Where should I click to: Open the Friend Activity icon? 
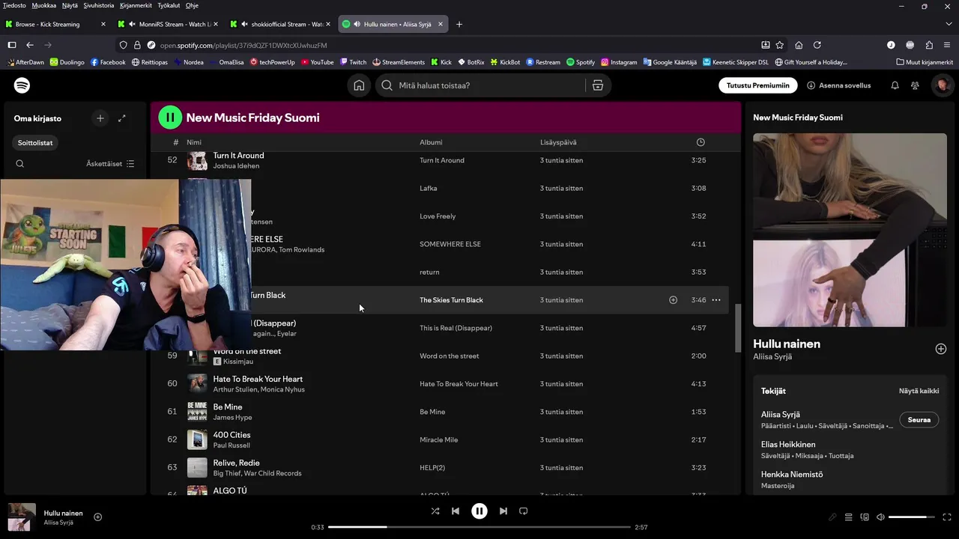(x=915, y=85)
